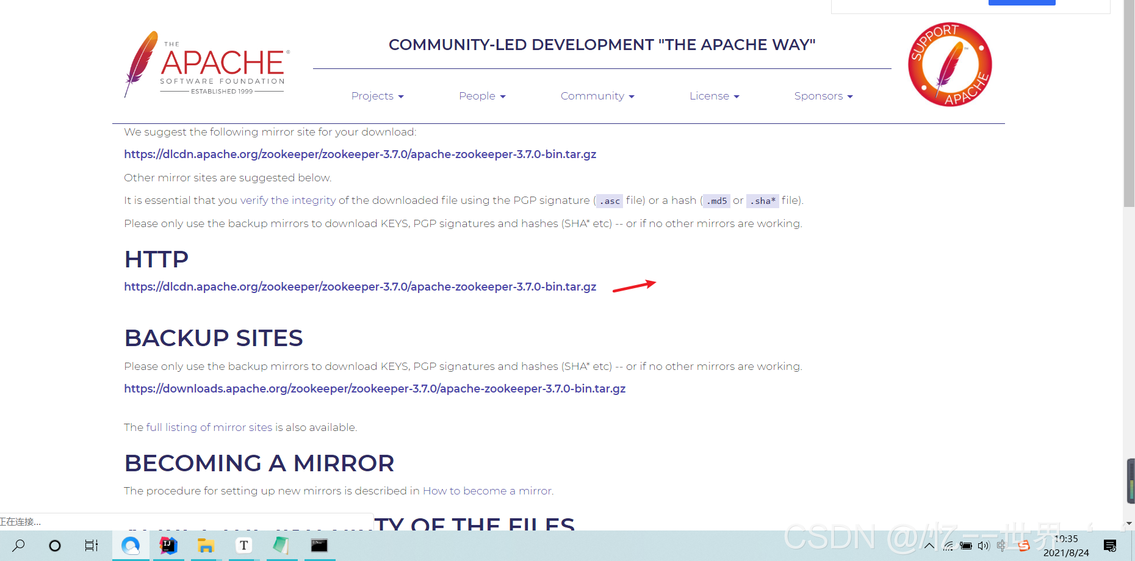Open the 'How to become a mirror' link
The width and height of the screenshot is (1135, 561).
pyautogui.click(x=487, y=491)
